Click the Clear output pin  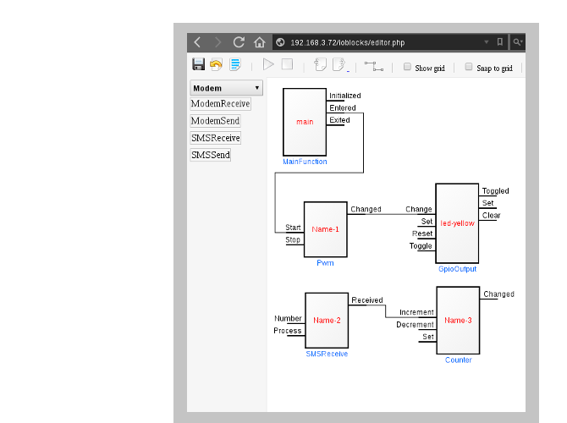tap(491, 216)
